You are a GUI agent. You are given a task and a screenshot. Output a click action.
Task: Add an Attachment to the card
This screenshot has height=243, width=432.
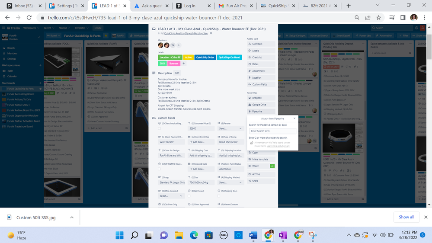[x=261, y=71]
